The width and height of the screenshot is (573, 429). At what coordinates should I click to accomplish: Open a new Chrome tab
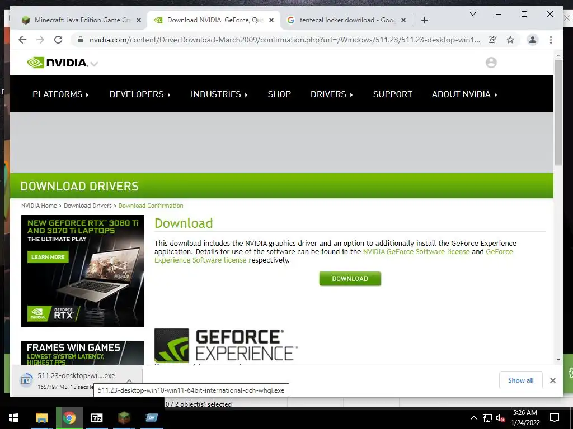pyautogui.click(x=424, y=20)
